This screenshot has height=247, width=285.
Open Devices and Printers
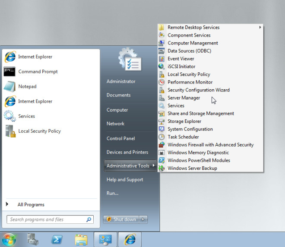[127, 152]
